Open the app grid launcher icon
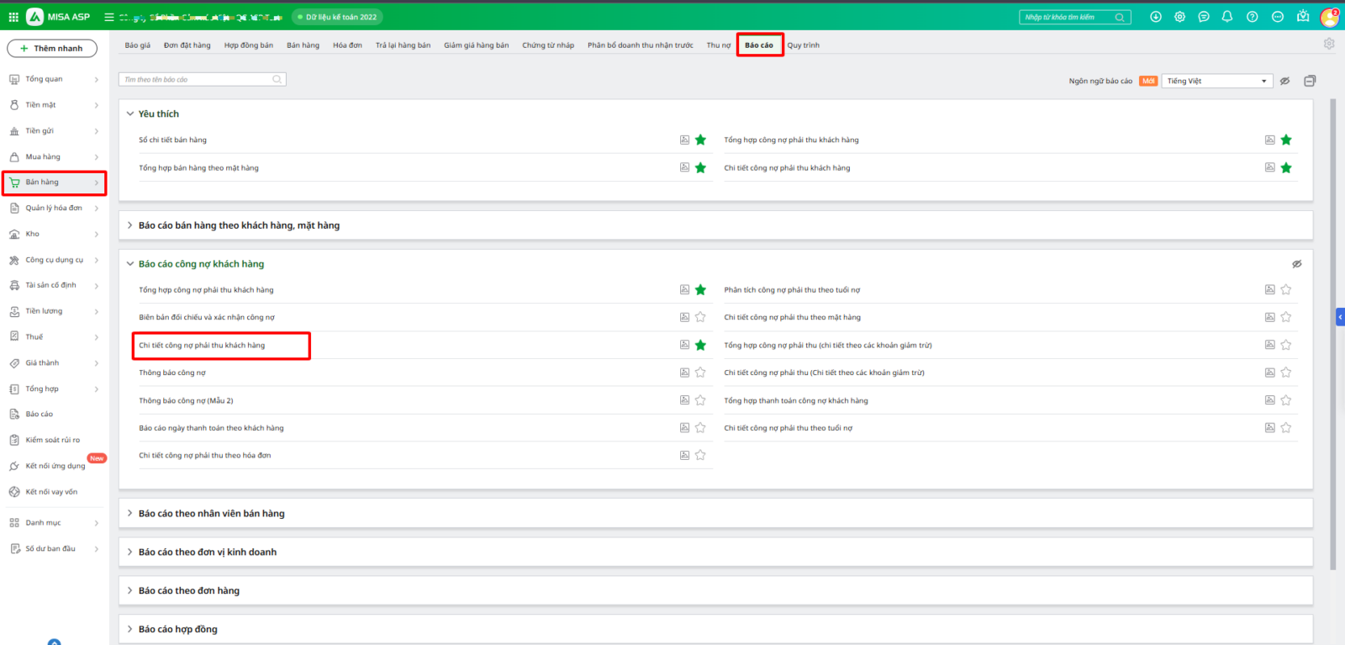 click(13, 17)
